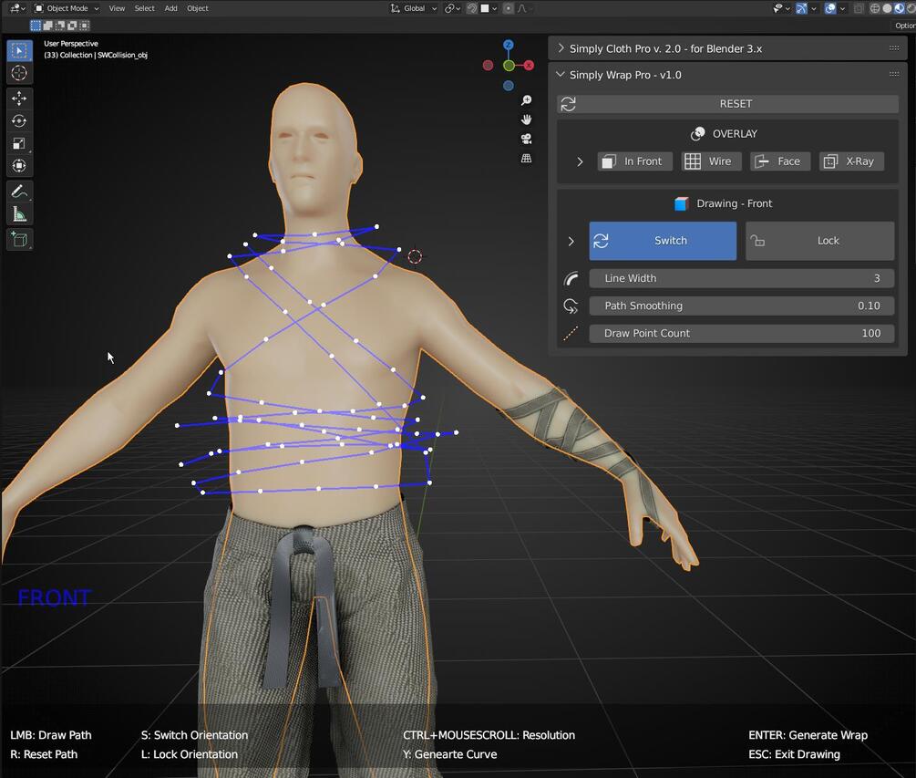Click the green Y axis gizmo ball
The image size is (916, 778).
(x=509, y=66)
